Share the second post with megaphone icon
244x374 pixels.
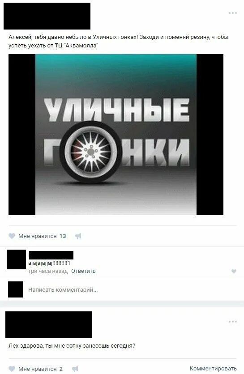click(x=75, y=369)
